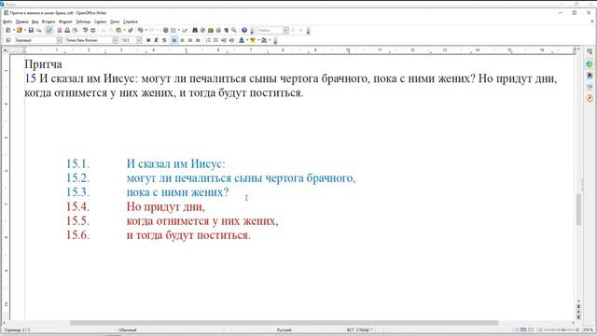Click the vertical scrollbar thumb

(578, 209)
